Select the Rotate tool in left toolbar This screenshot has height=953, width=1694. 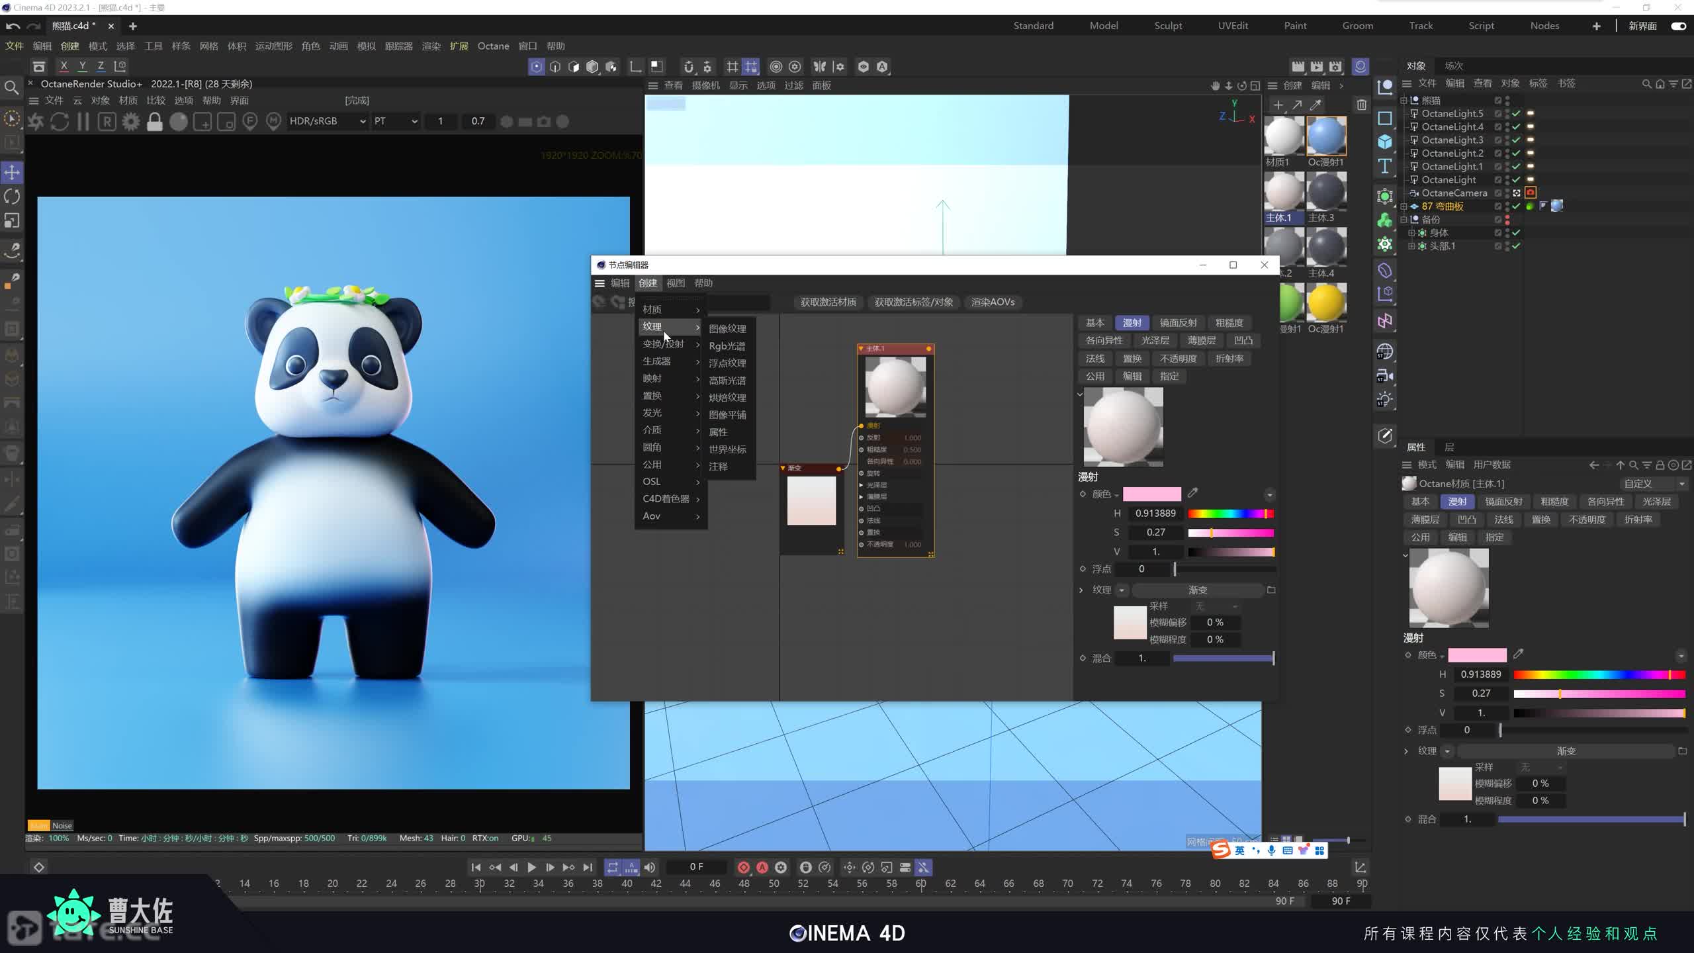(12, 197)
